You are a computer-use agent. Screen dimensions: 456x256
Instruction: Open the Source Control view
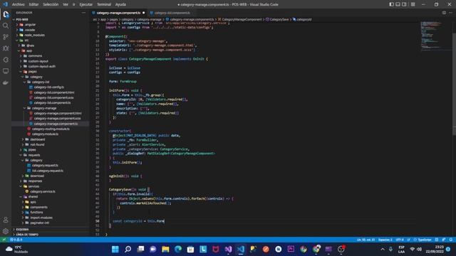coord(6,37)
